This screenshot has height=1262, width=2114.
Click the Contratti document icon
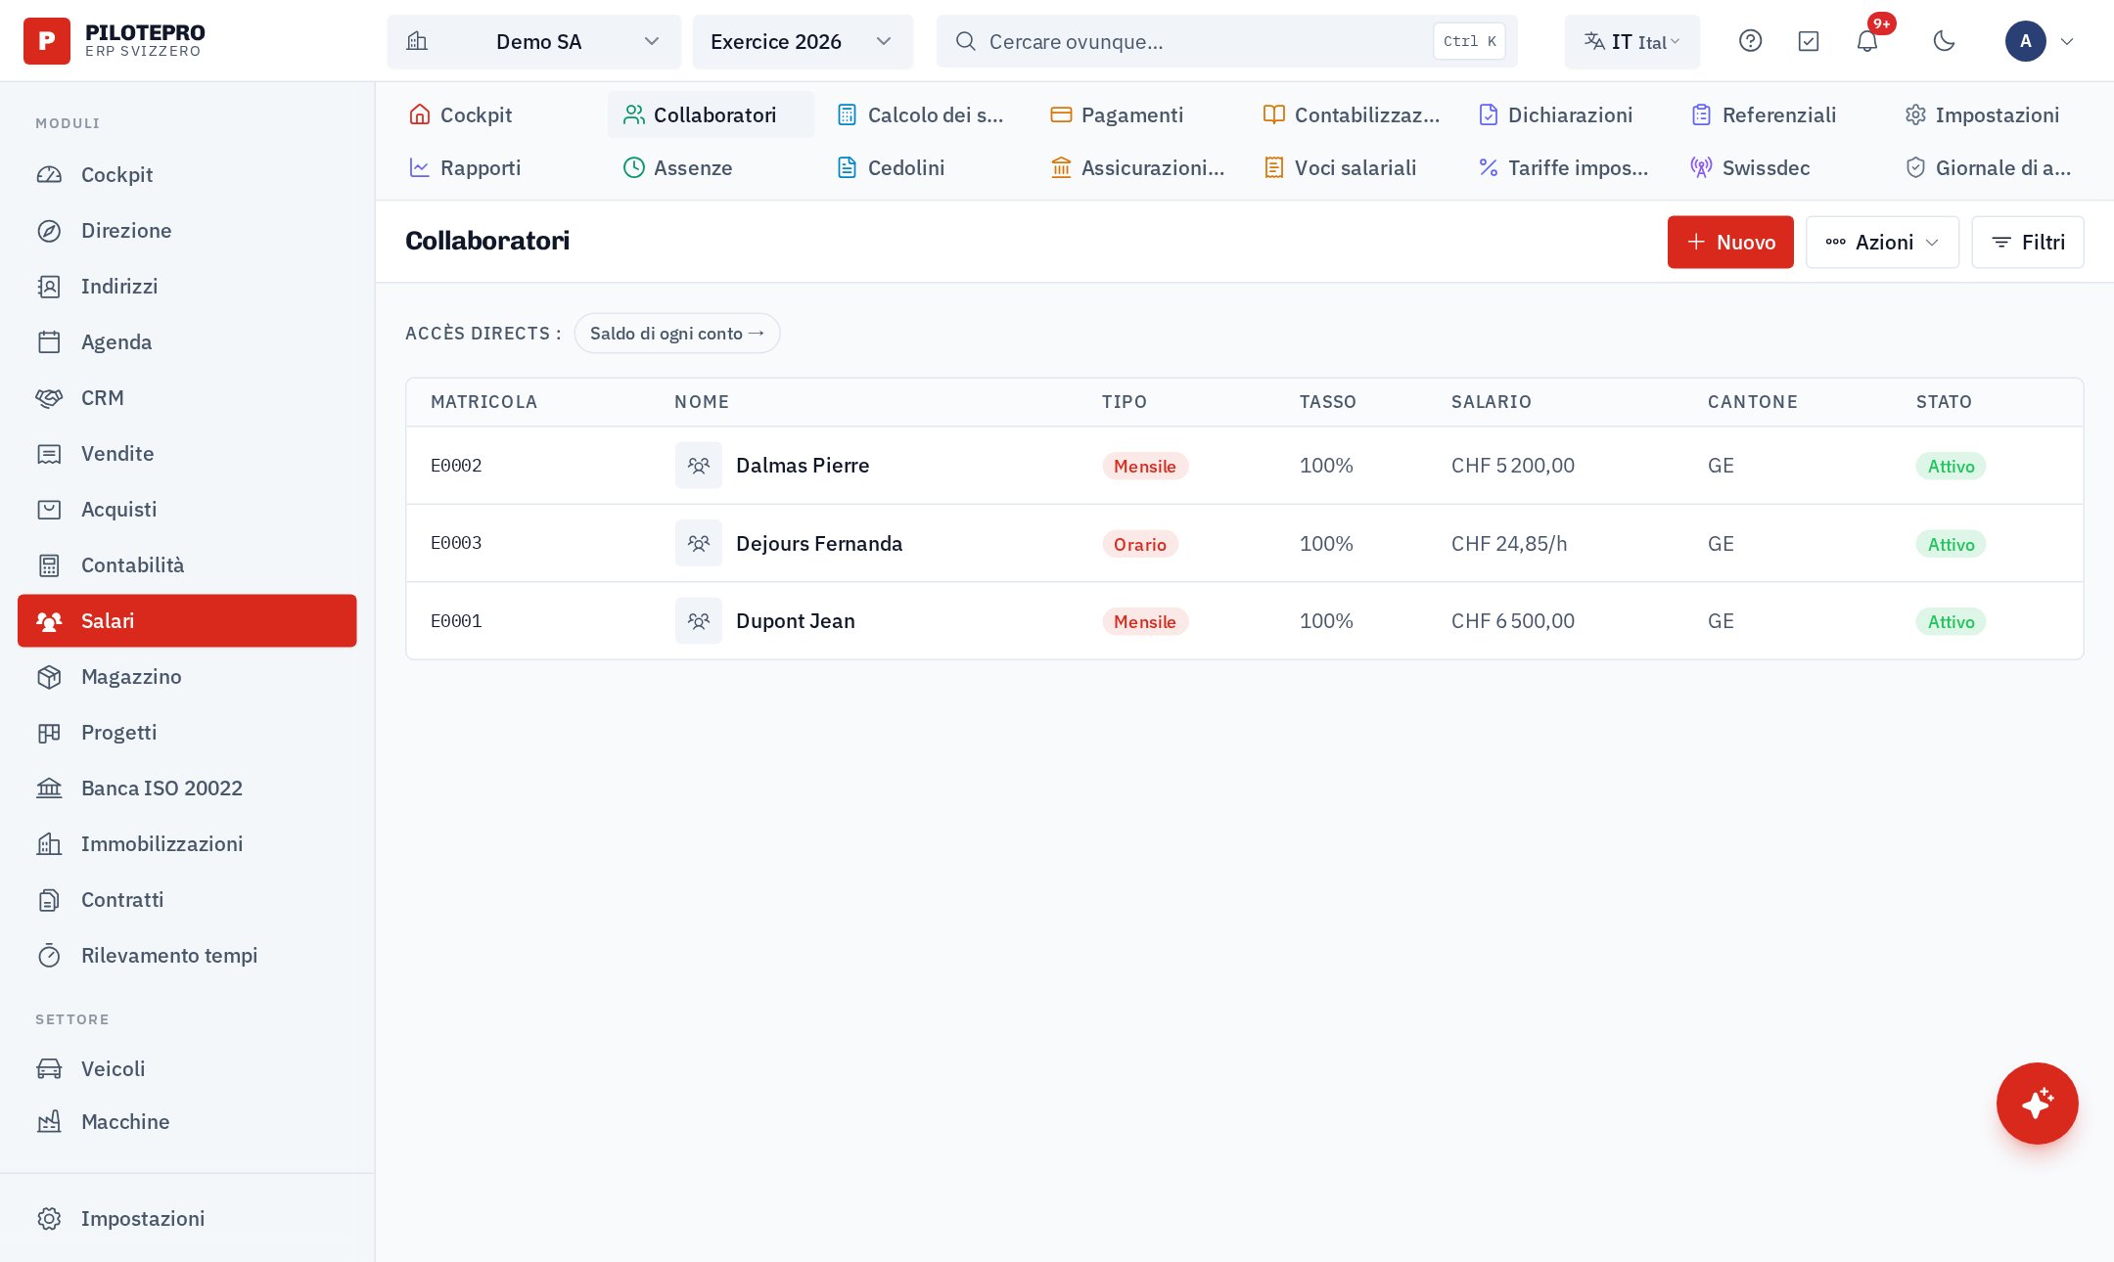tap(49, 899)
